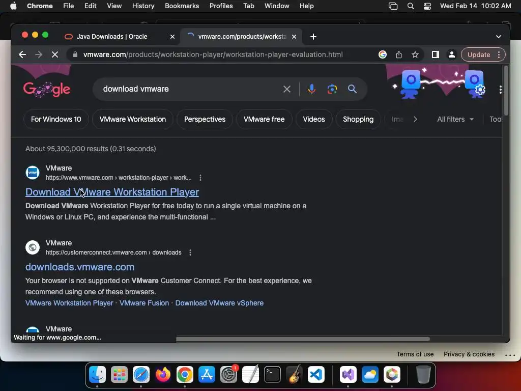Open Terms of use in background window
The height and width of the screenshot is (391, 521).
[415, 354]
